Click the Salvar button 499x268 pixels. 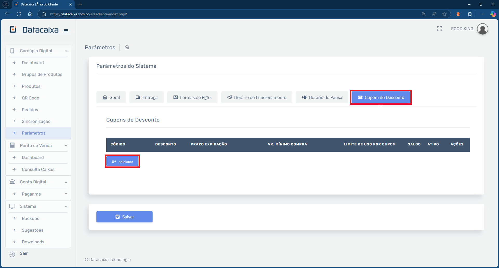click(124, 217)
